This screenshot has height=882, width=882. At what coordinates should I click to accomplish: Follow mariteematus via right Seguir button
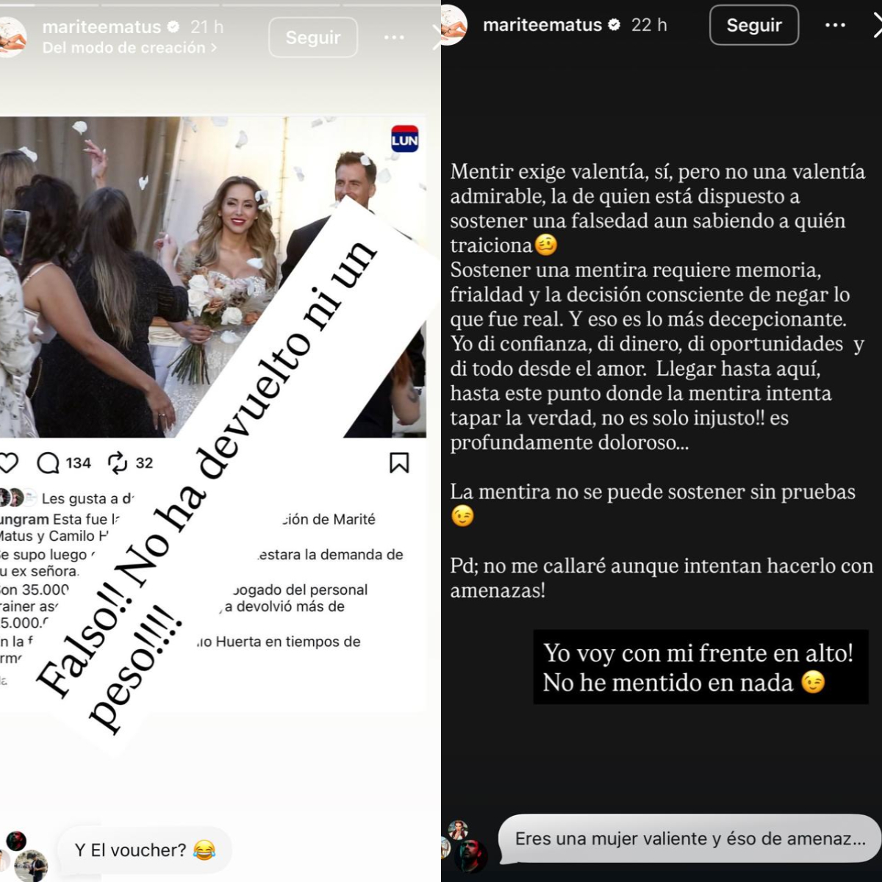click(754, 25)
